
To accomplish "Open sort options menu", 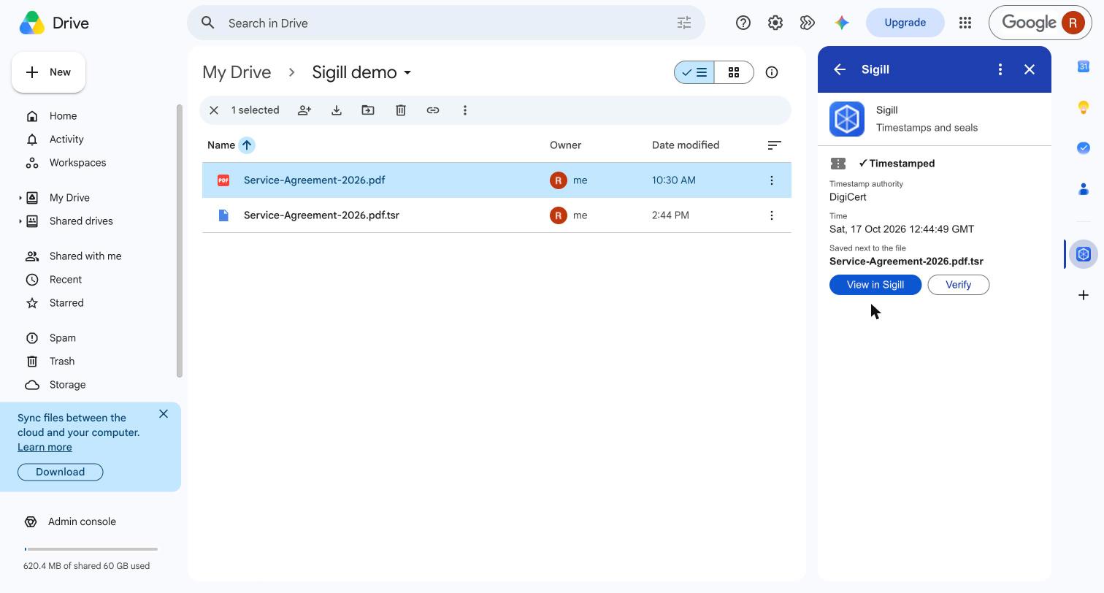I will tap(775, 145).
